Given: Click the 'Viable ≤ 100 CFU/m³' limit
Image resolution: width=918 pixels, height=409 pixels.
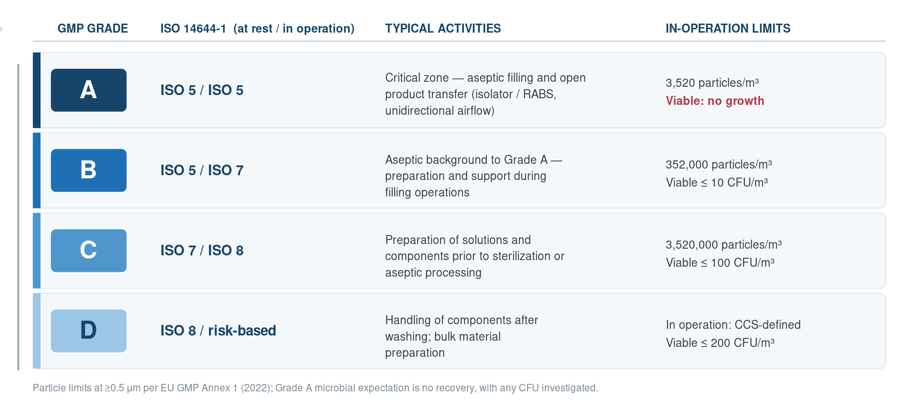Looking at the screenshot, I should point(720,262).
